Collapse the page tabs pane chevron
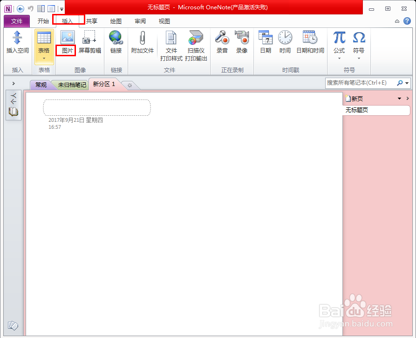This screenshot has width=416, height=338. pyautogui.click(x=408, y=99)
